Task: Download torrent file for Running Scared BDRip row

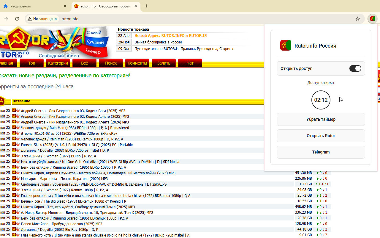Action: pyautogui.click(x=14, y=167)
